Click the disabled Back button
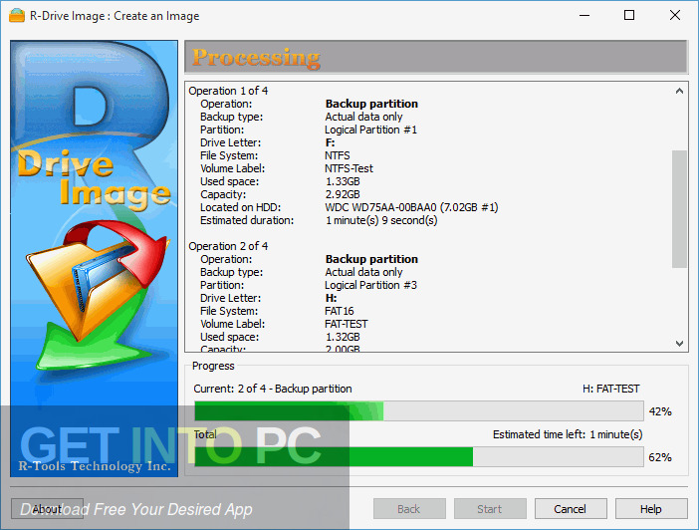The height and width of the screenshot is (530, 699). click(409, 509)
